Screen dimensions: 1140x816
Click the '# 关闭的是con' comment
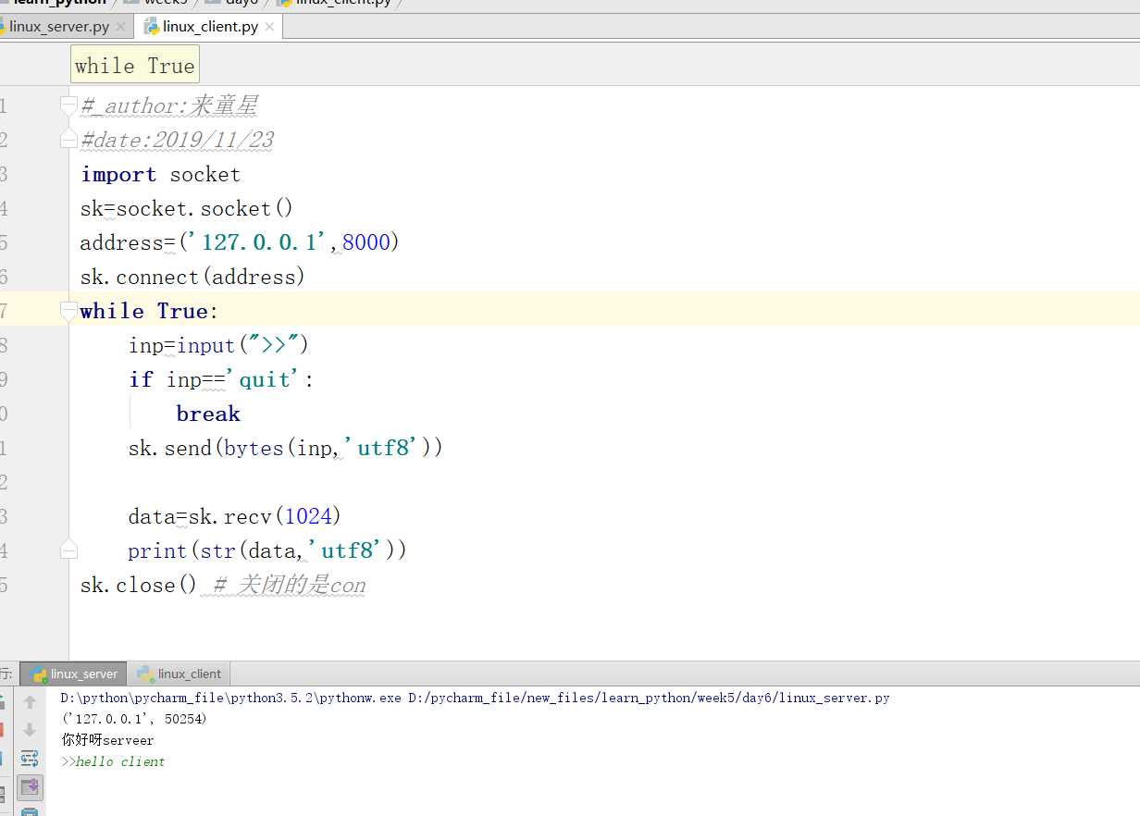[290, 585]
